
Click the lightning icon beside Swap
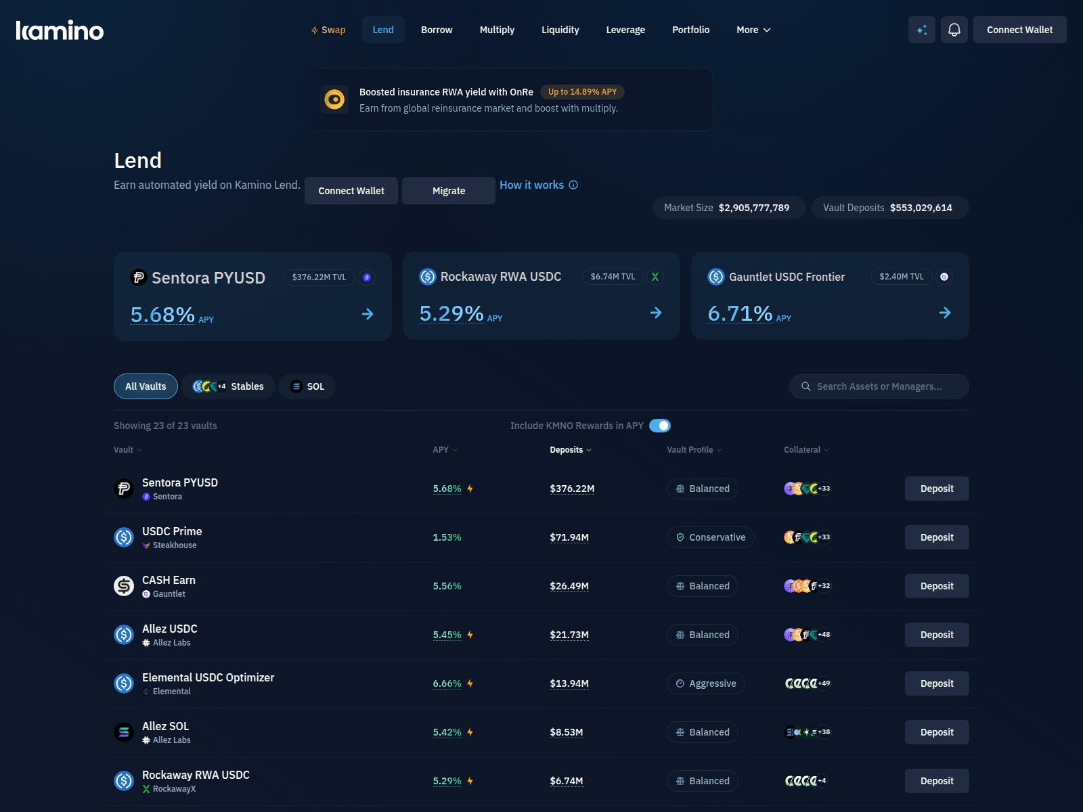coord(313,30)
